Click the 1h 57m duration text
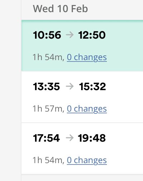The width and height of the screenshot is (143, 181). 49,109
